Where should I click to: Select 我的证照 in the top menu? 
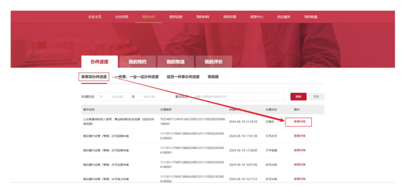coord(176,17)
